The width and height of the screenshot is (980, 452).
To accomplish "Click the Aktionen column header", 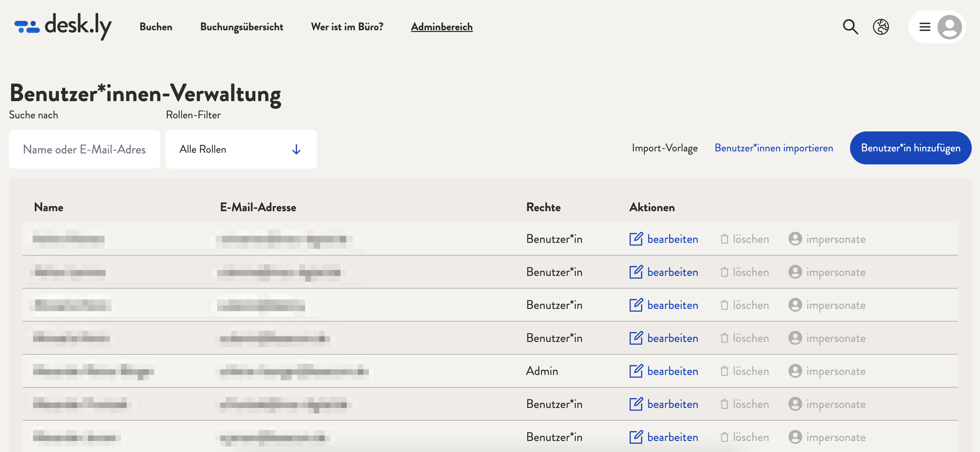I will (x=652, y=207).
